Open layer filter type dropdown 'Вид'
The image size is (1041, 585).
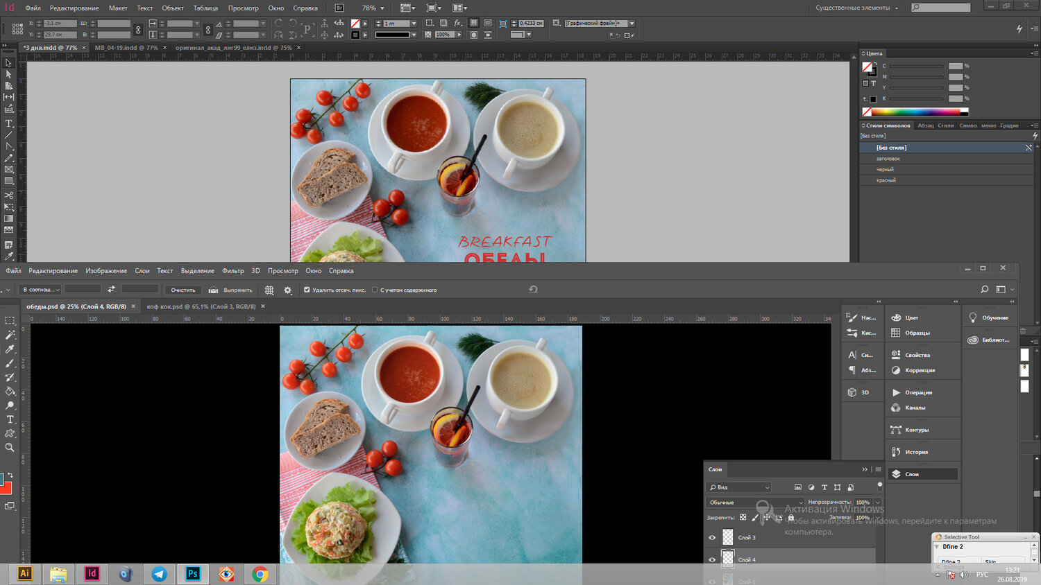tap(738, 487)
